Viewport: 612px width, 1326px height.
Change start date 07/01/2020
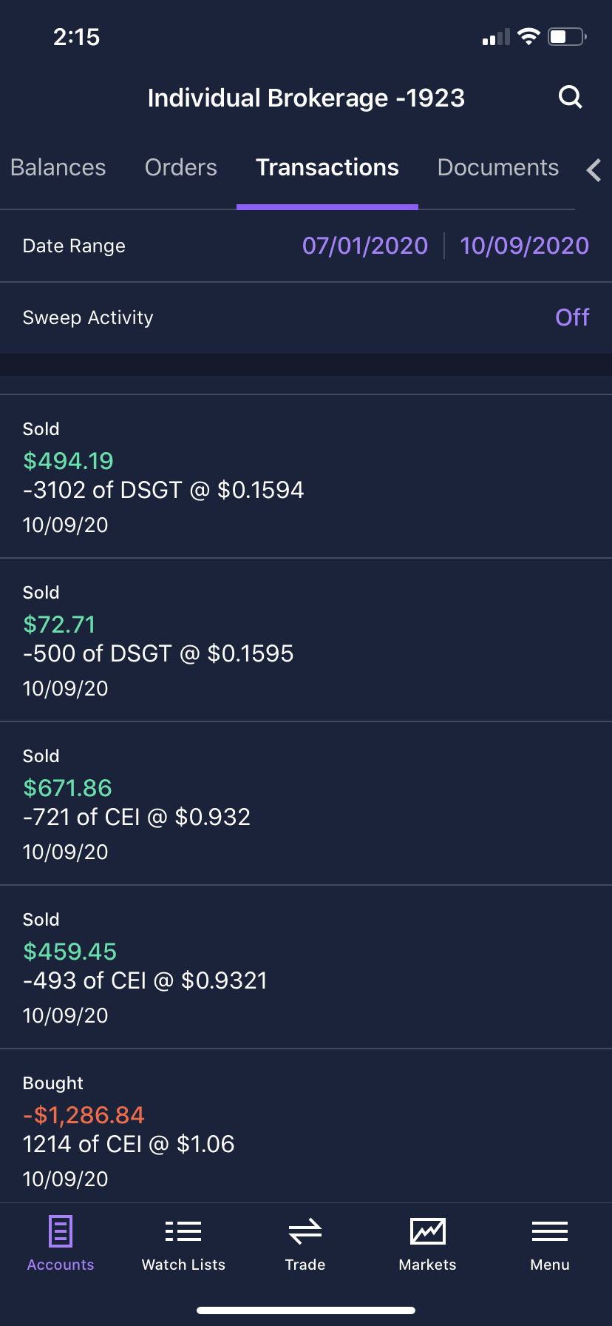(x=365, y=246)
